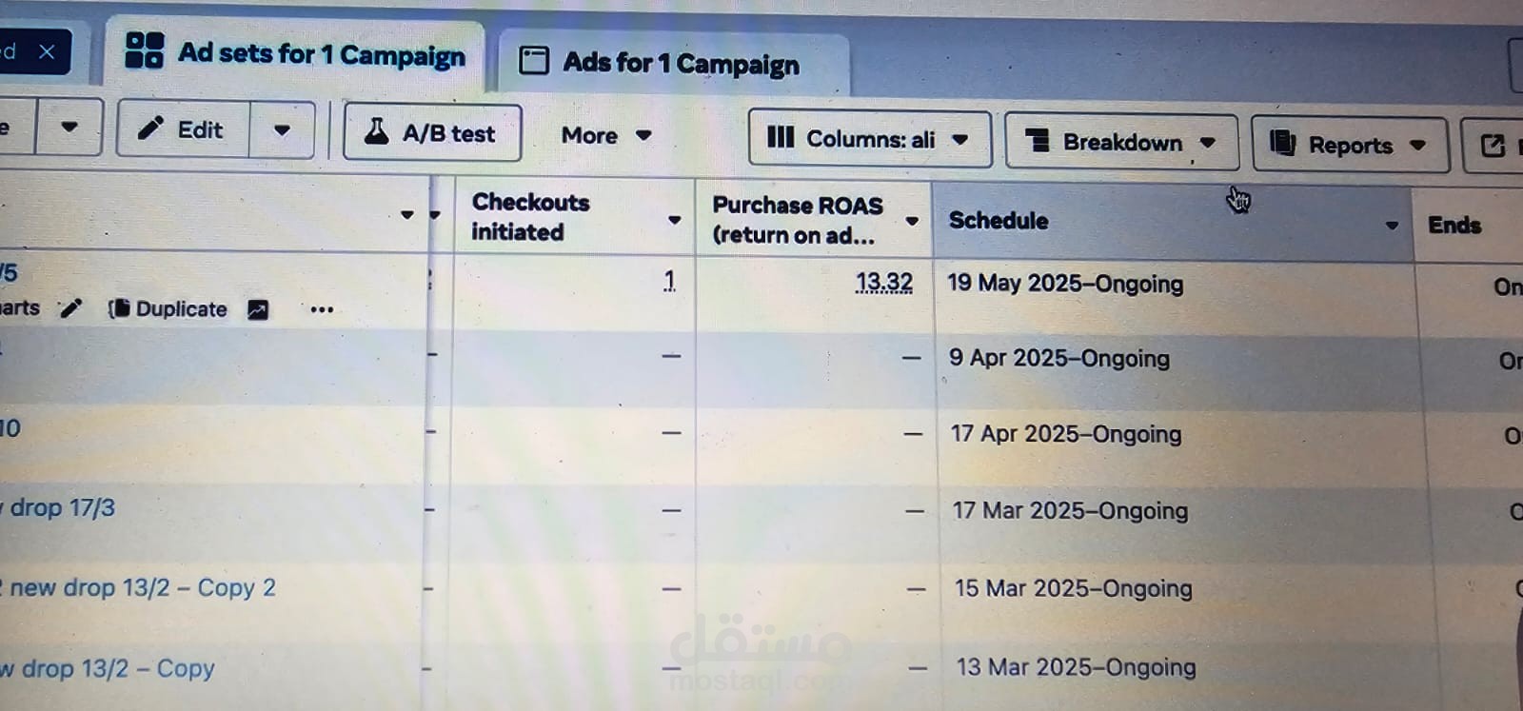Open the More menu
The image size is (1523, 711).
606,135
